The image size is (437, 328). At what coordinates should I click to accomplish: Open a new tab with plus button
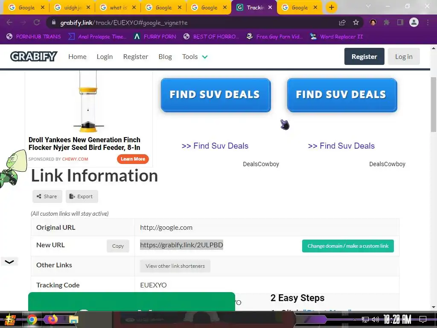pyautogui.click(x=331, y=7)
